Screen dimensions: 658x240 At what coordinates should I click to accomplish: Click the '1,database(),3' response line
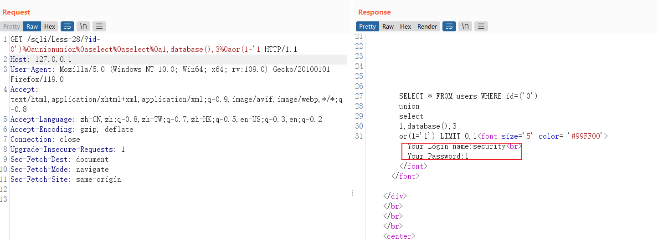coord(428,126)
